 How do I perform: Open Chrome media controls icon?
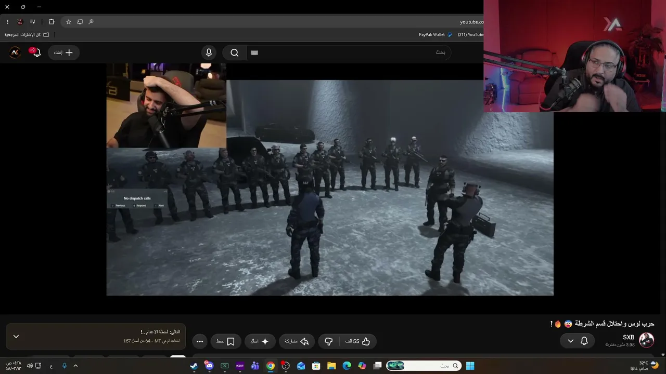click(33, 22)
